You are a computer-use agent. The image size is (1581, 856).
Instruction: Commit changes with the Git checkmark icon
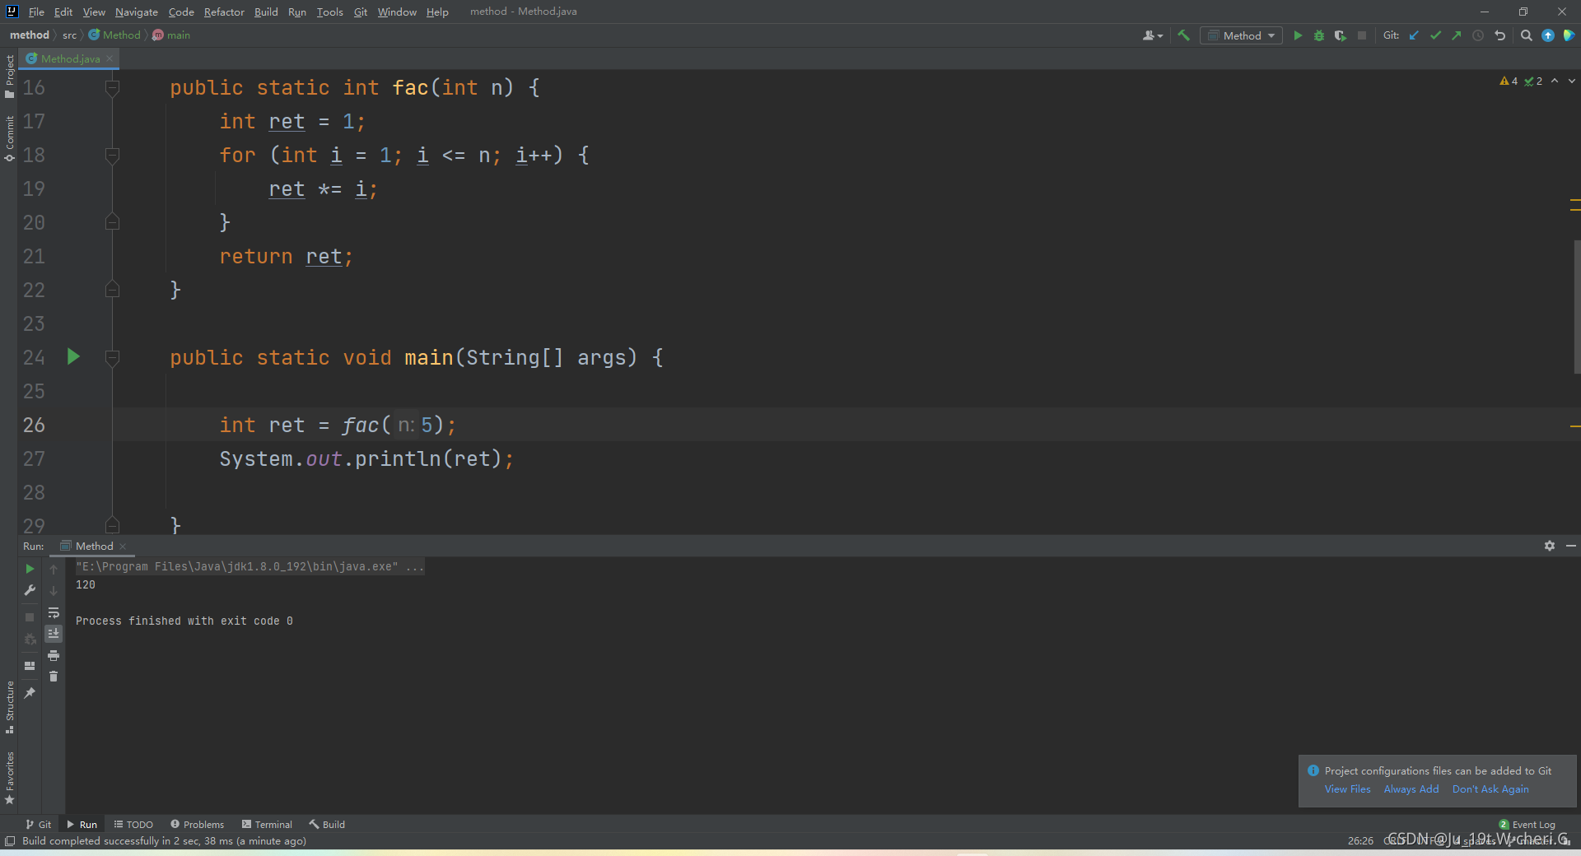tap(1435, 35)
